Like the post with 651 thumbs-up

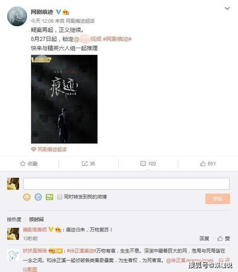coord(203,163)
